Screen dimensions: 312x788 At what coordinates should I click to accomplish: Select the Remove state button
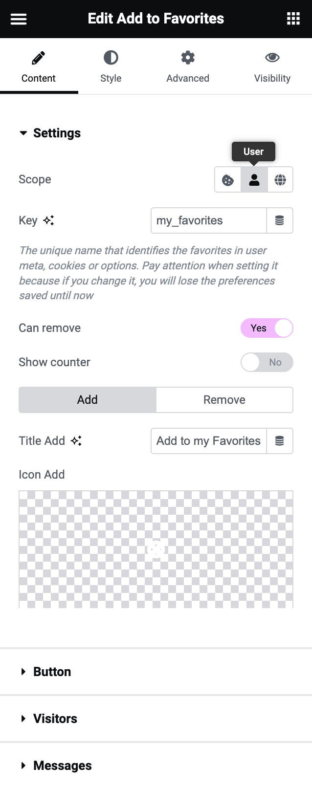224,400
